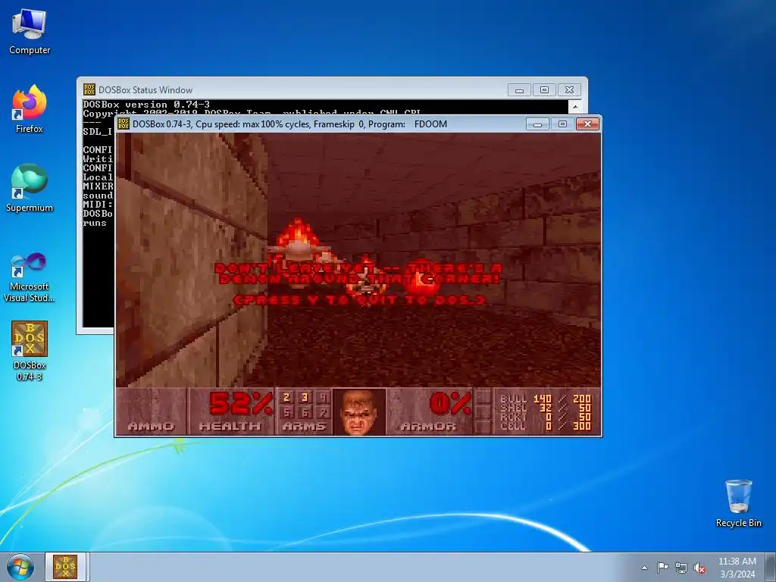Maximize the DOSBox FDOOM game window
The image size is (776, 582).
(562, 124)
